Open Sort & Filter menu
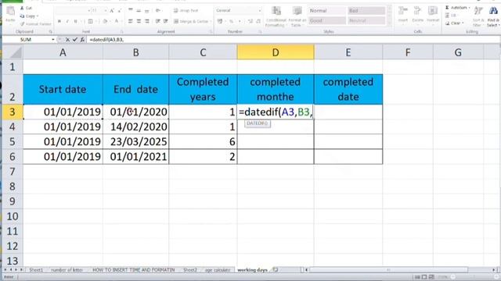The width and height of the screenshot is (501, 281). pyautogui.click(x=478, y=16)
